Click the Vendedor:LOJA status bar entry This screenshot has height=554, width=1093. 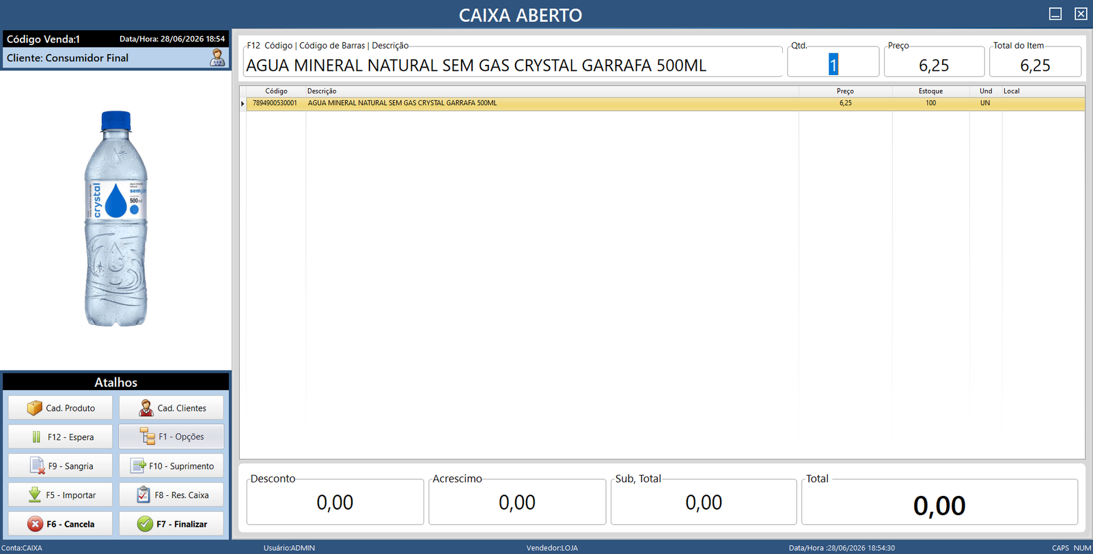(x=552, y=548)
